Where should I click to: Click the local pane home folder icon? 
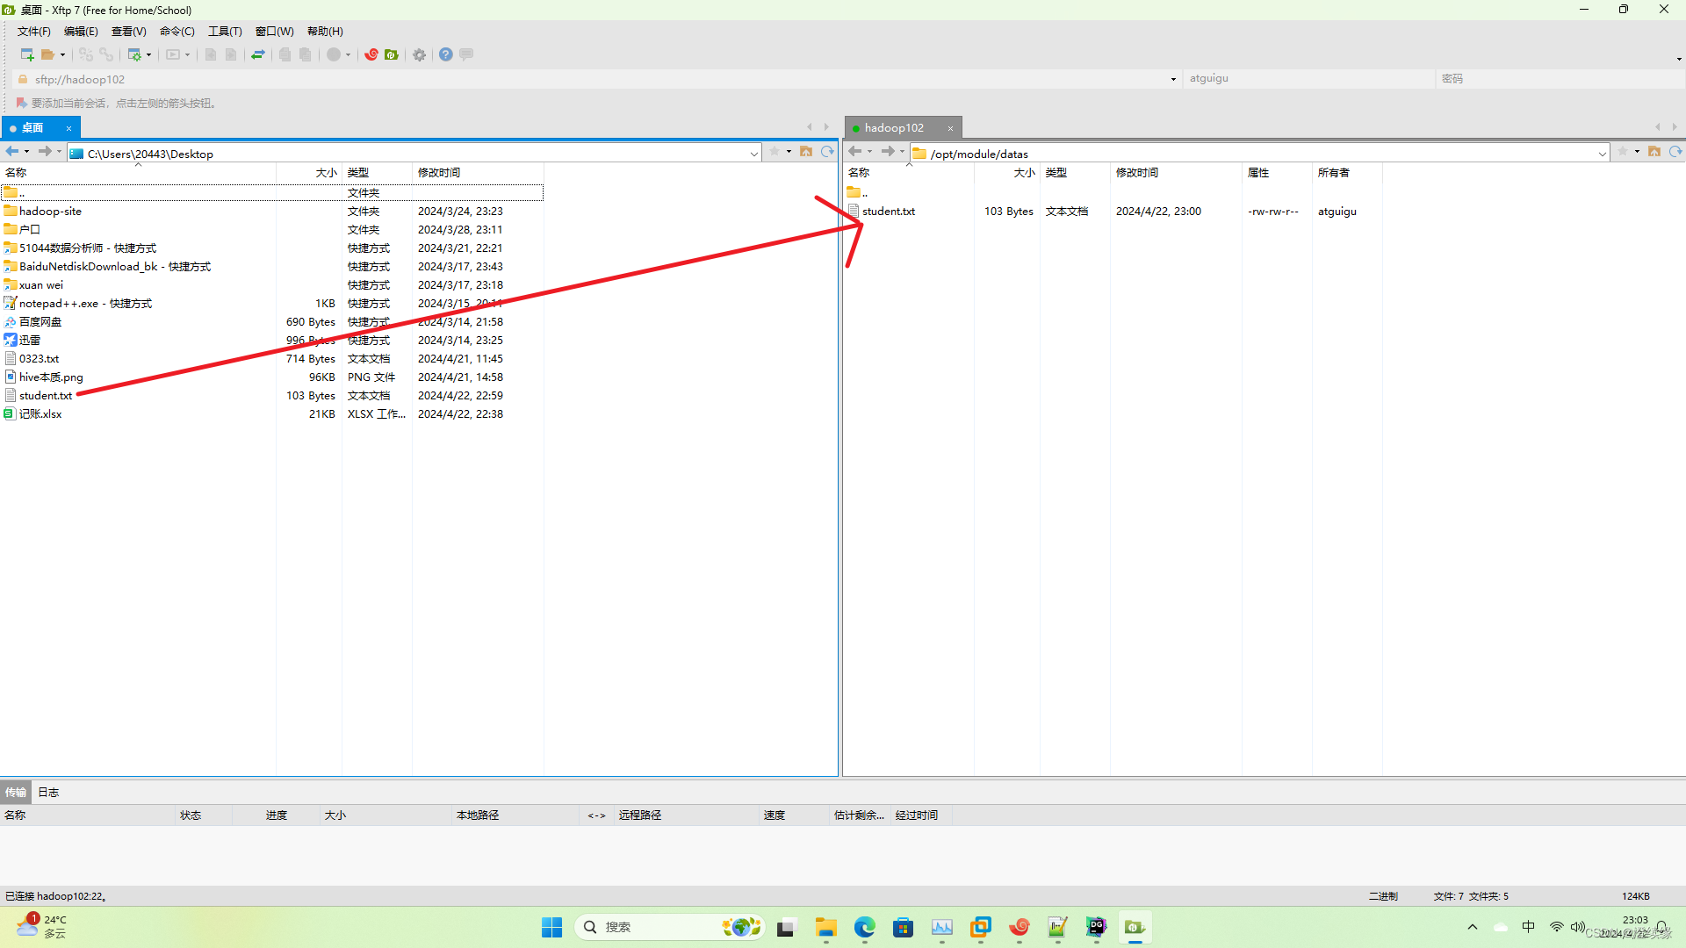click(x=806, y=152)
